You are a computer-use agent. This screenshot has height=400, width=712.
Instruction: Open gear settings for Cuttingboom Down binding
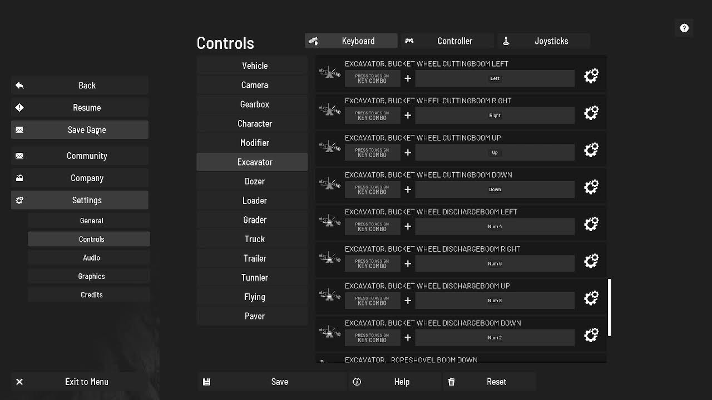click(x=591, y=187)
